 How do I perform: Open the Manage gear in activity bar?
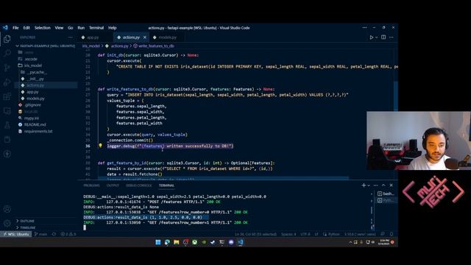pos(7,223)
